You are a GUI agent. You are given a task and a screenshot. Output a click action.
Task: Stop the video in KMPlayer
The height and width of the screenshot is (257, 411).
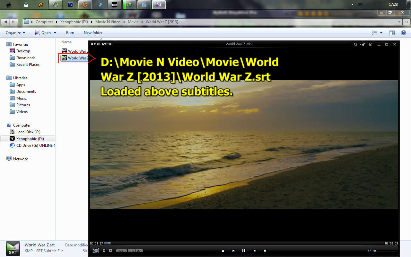pos(265,251)
